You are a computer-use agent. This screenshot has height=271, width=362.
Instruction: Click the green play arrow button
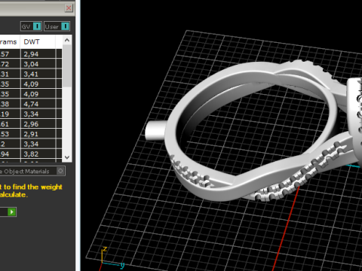click(11, 212)
